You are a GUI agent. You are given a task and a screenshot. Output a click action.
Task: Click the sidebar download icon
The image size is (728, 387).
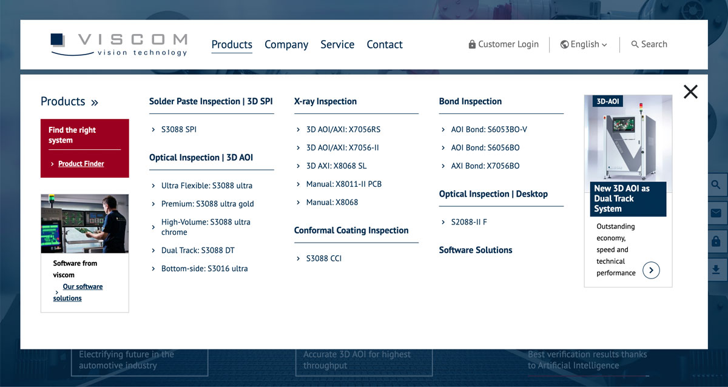pyautogui.click(x=716, y=269)
